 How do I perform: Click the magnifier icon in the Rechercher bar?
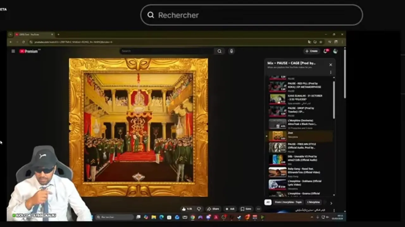click(151, 15)
